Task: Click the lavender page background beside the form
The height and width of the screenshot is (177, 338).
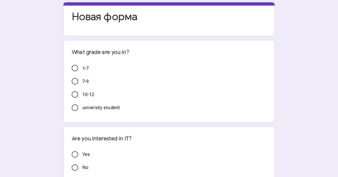Action: click(31, 84)
